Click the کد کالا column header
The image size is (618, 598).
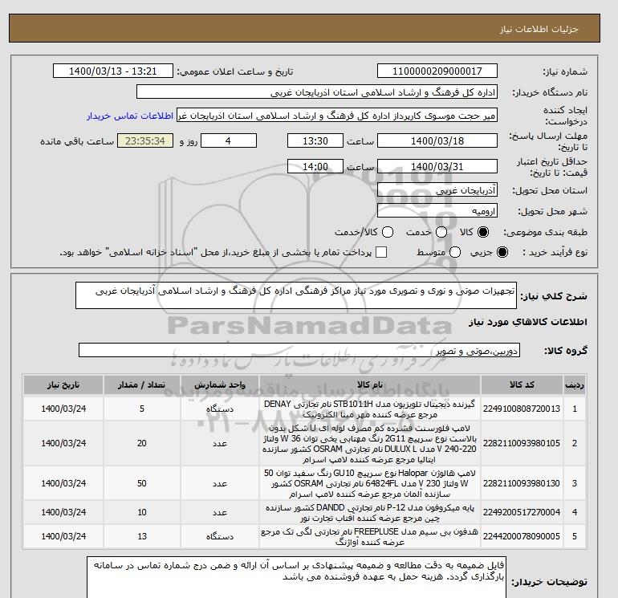522,385
